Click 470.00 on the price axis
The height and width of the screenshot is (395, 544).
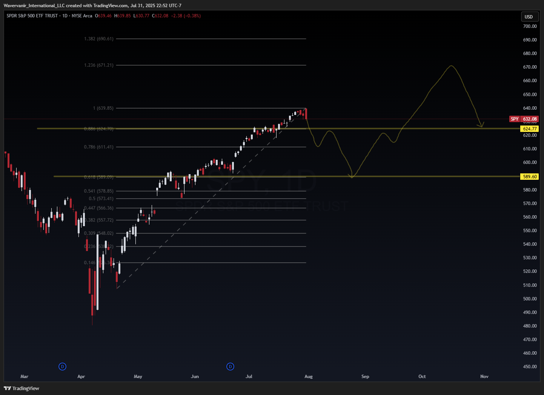(530, 340)
